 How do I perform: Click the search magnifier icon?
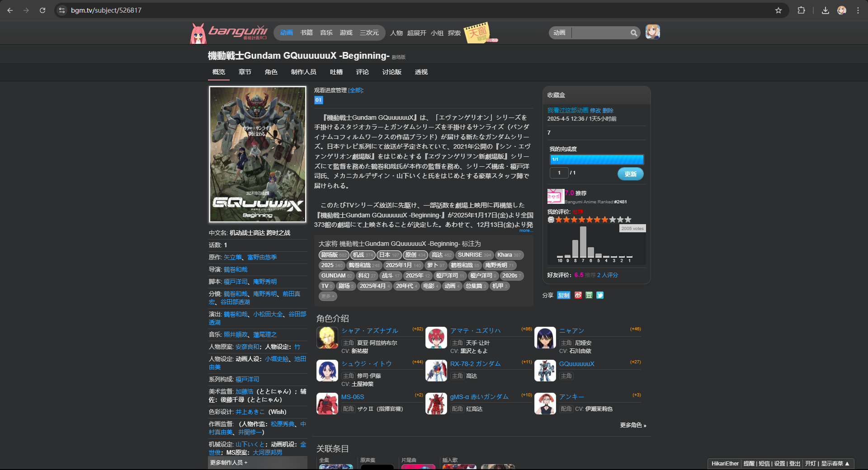click(x=634, y=33)
